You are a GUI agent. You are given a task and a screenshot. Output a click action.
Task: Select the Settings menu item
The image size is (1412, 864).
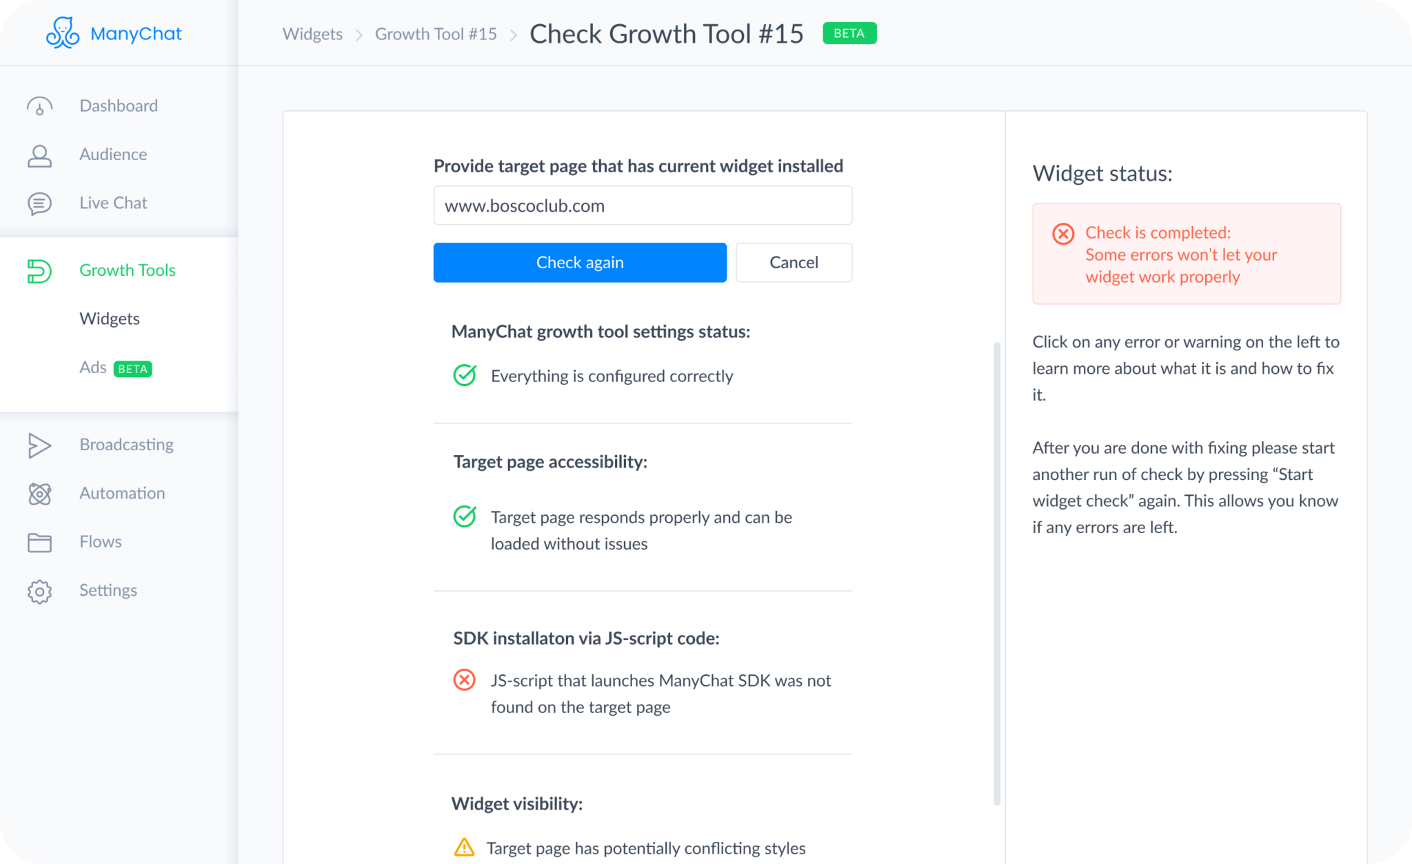[109, 589]
